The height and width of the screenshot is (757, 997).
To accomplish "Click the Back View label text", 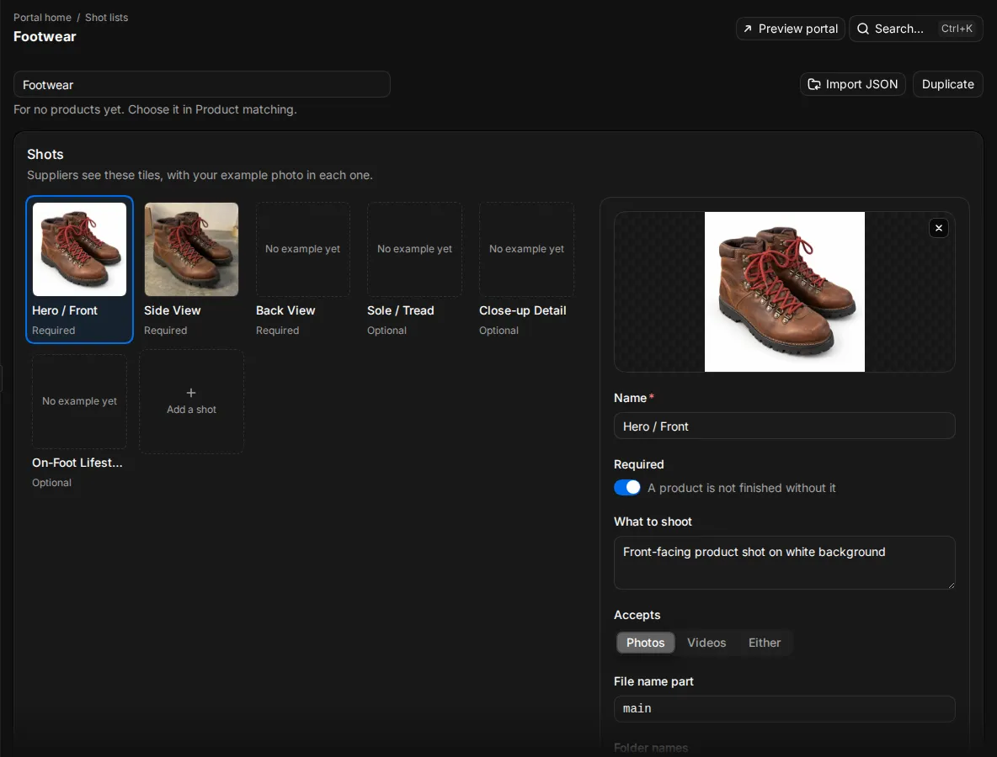I will (x=285, y=310).
